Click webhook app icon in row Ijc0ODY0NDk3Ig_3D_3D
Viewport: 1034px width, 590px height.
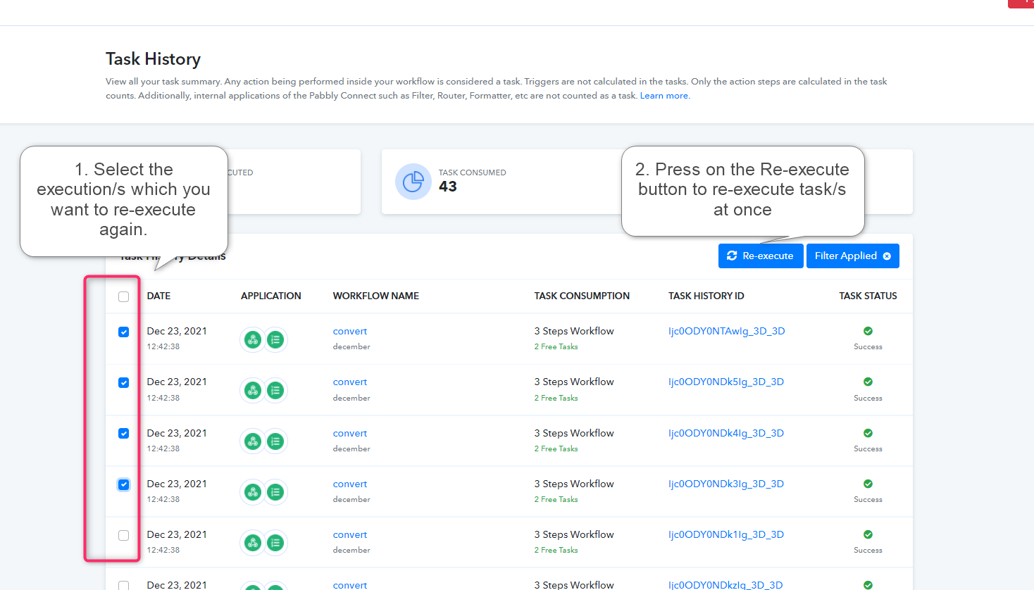point(253,492)
